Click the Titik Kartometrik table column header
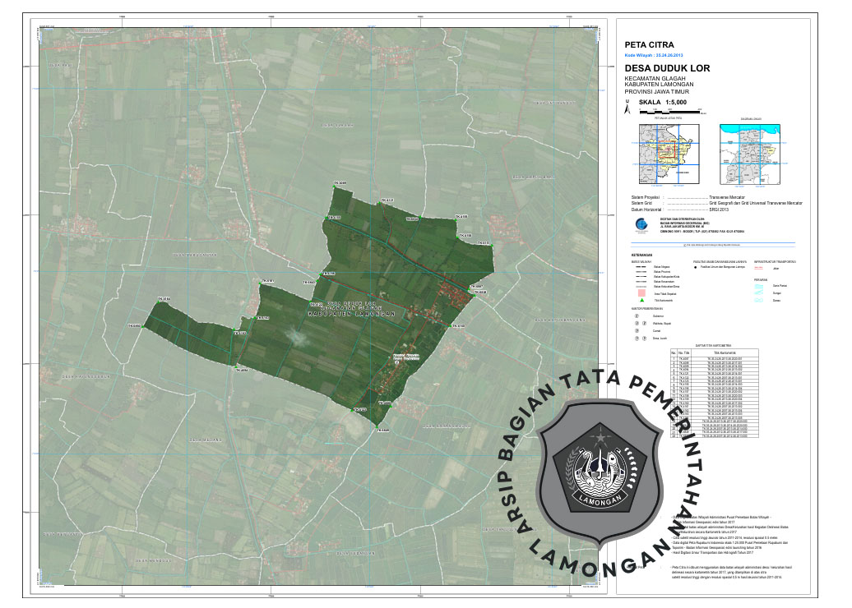 point(723,353)
